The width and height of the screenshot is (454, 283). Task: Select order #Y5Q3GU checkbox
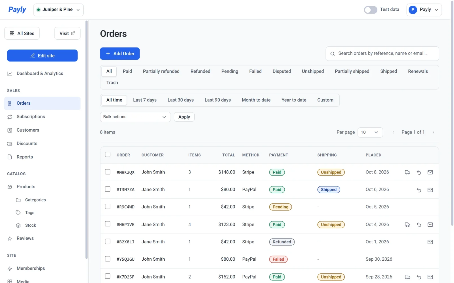click(x=108, y=259)
